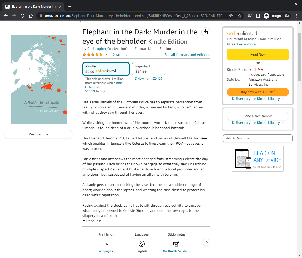Screen dimensions: 302x258
Task: Click Send a free sample
Action: 258,116
